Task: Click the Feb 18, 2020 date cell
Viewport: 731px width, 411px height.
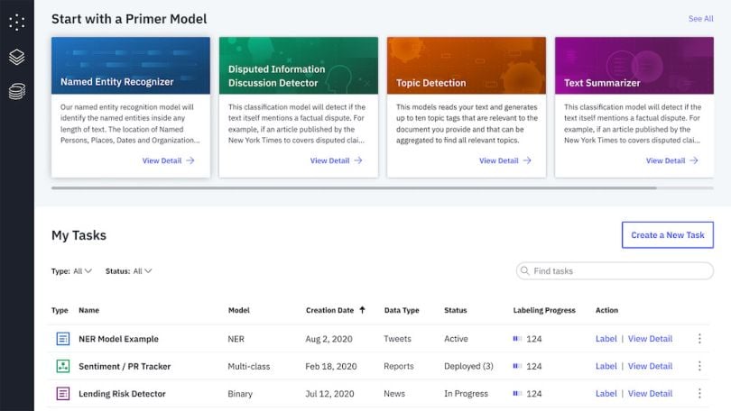Action: 331,366
